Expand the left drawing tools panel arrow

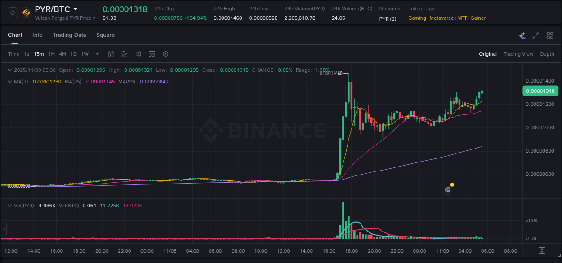[4, 229]
